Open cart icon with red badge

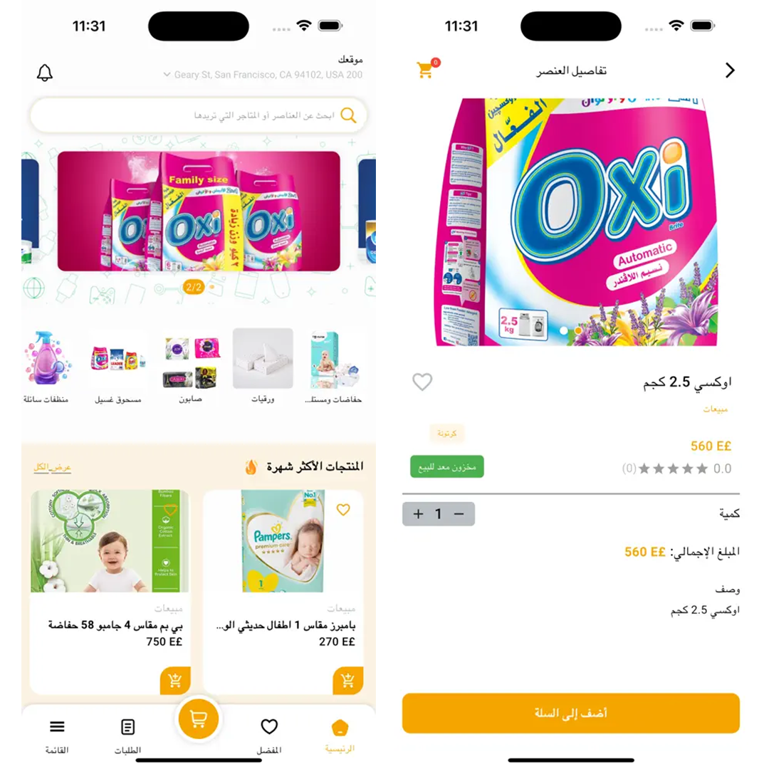tap(427, 69)
